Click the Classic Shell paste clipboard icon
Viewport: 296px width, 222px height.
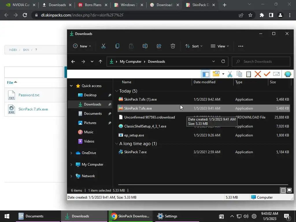(248, 74)
